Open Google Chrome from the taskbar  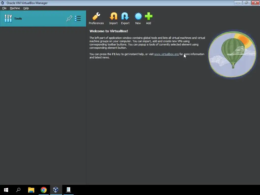tap(44, 190)
